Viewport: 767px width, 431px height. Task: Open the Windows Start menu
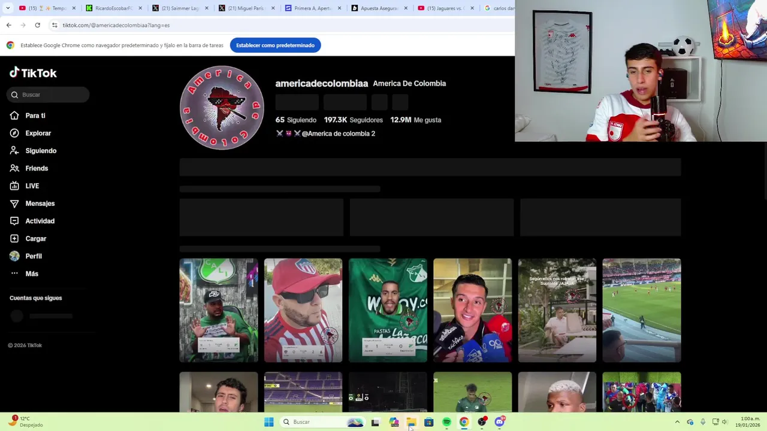(269, 422)
